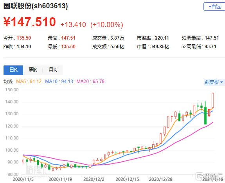
Task: Click the MA10 : 94.13 legend label
Action: pos(59,82)
